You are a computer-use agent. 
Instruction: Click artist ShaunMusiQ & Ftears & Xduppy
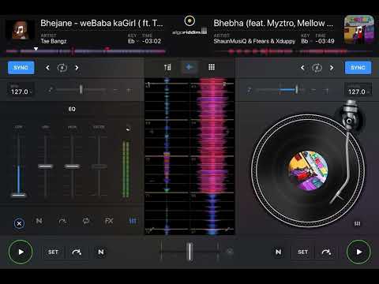(254, 41)
